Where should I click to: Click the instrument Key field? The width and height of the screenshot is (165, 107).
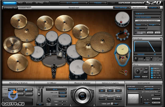point(157,95)
